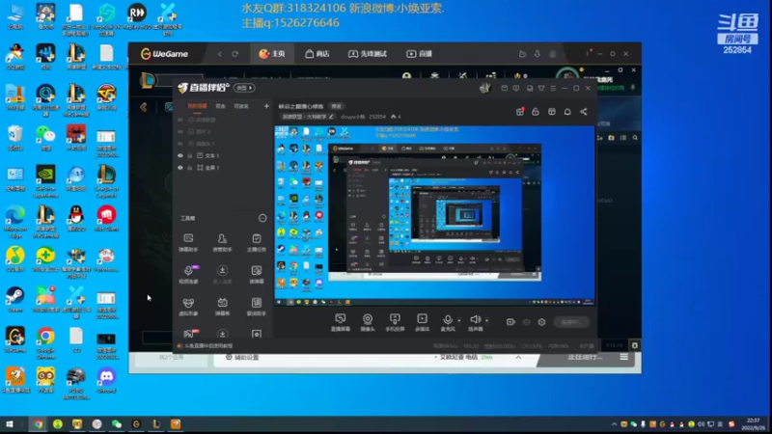772x434 pixels.
Task: Toggle visibility of the first dimmed scene layer
Action: coord(180,120)
